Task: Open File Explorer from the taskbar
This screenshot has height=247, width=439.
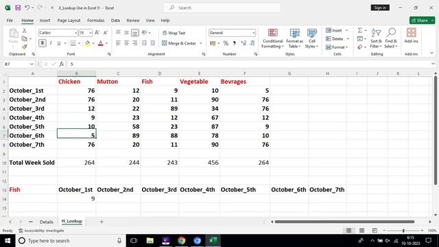Action: pyautogui.click(x=150, y=241)
